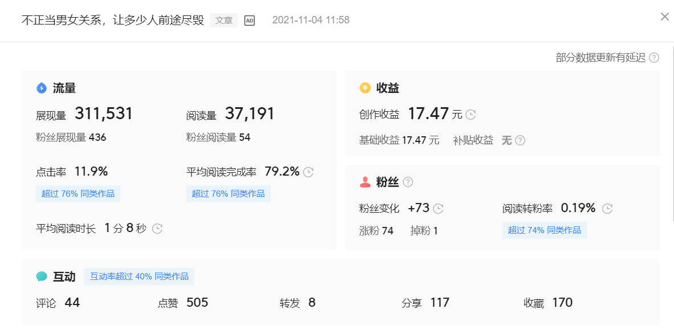This screenshot has width=674, height=329.
Task: Click the clock icon next to 粉丝变化 +73
Action: tap(438, 208)
